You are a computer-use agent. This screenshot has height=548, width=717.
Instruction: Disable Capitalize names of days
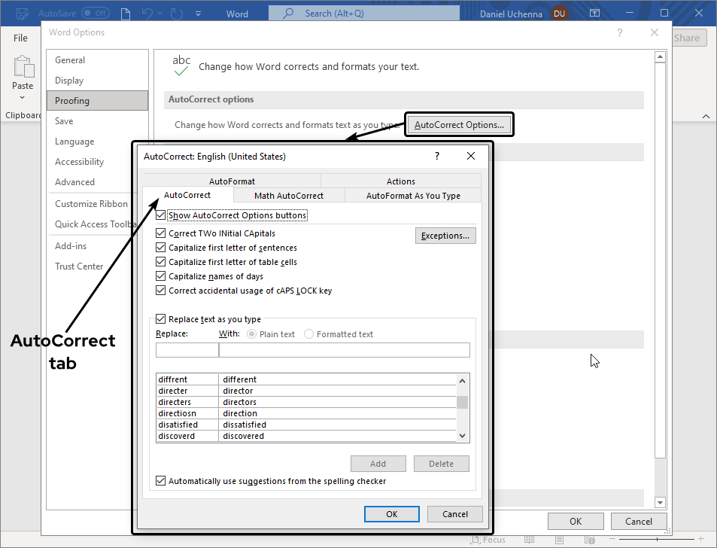click(160, 276)
